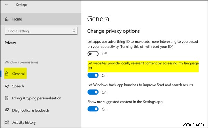Focus the Find a setting field
This screenshot has height=128, width=208.
(x=41, y=31)
